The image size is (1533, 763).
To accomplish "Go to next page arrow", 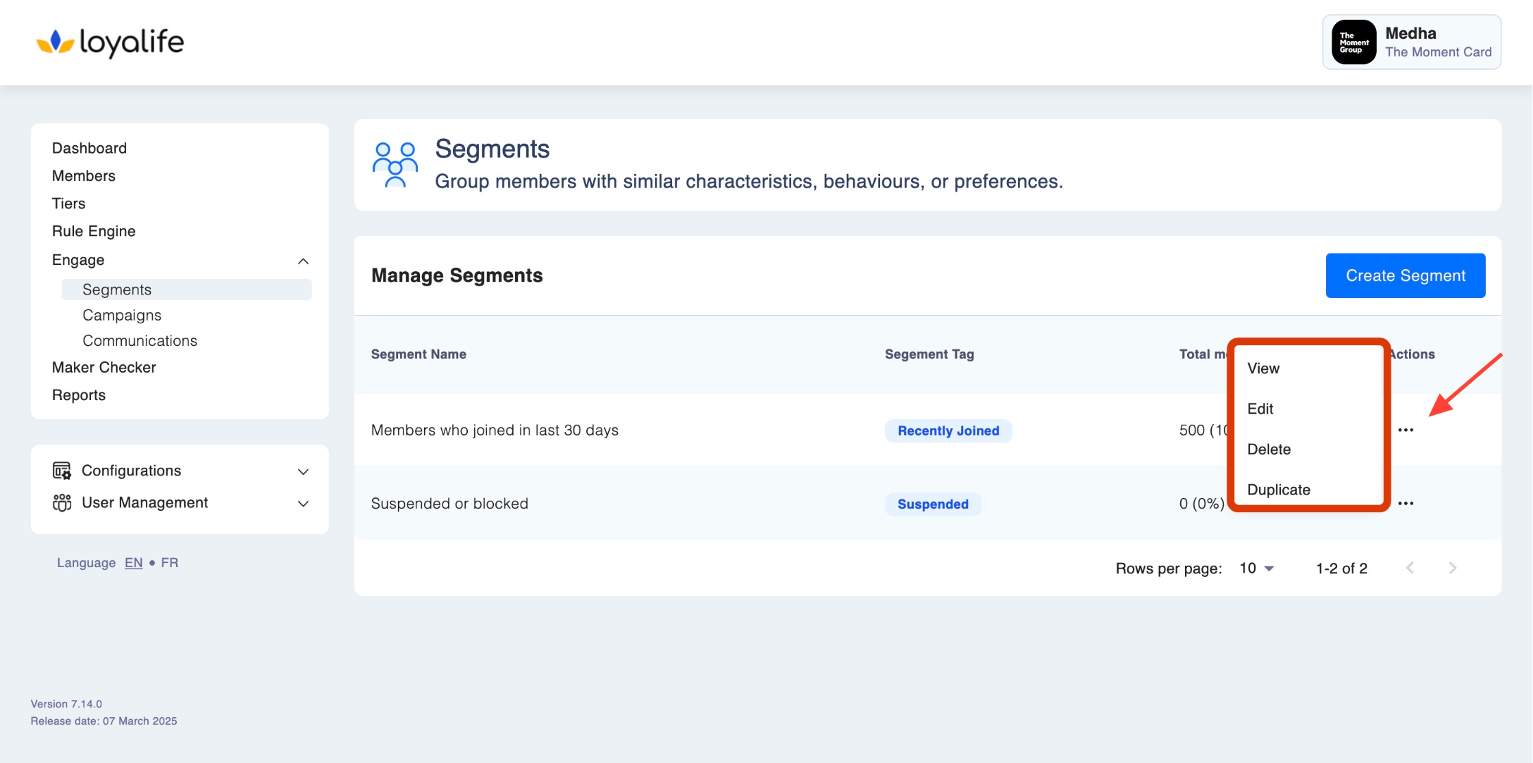I will click(x=1453, y=568).
